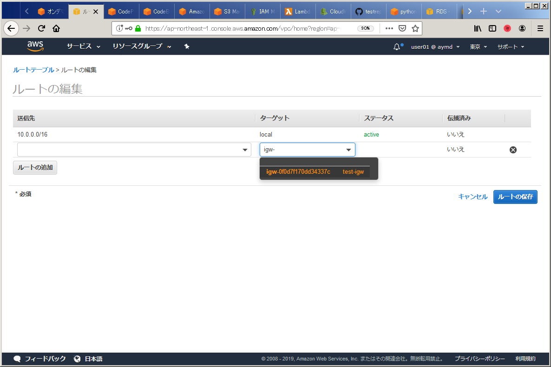Open the browser hamburger menu
551x367 pixels.
point(540,28)
